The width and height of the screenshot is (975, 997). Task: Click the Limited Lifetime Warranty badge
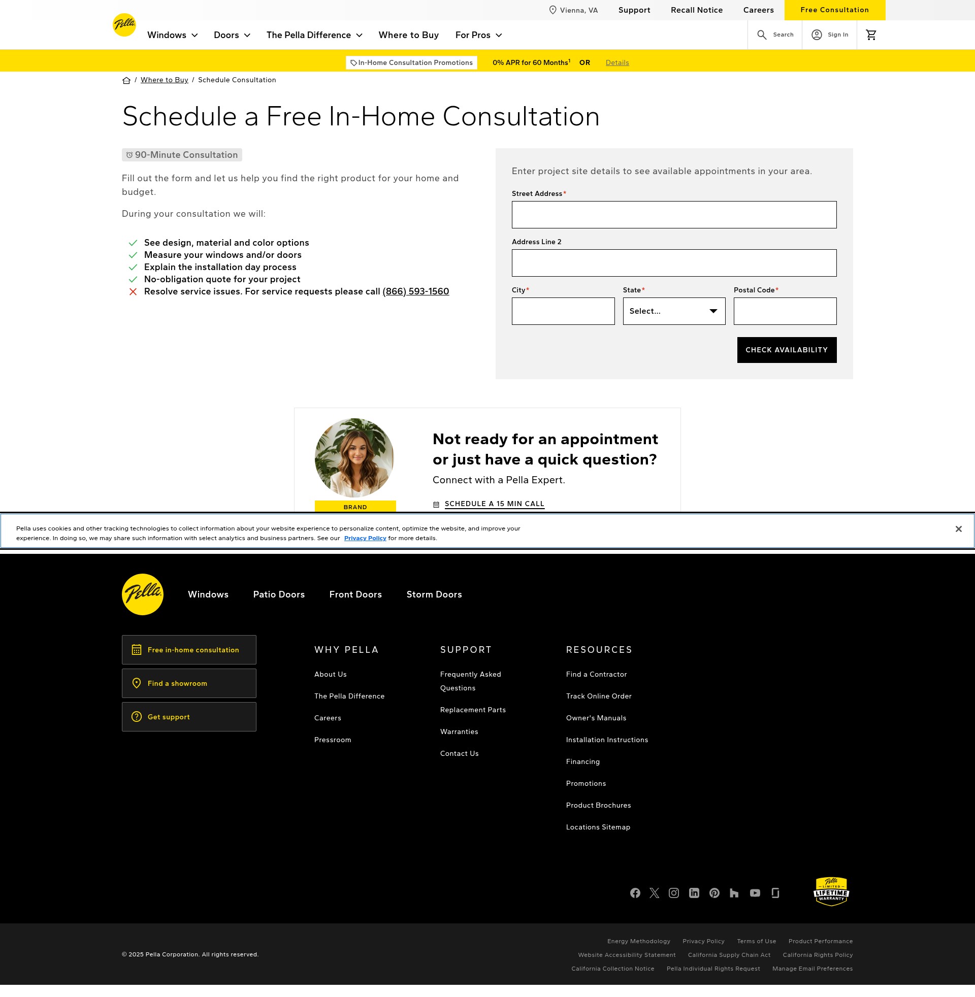point(831,891)
